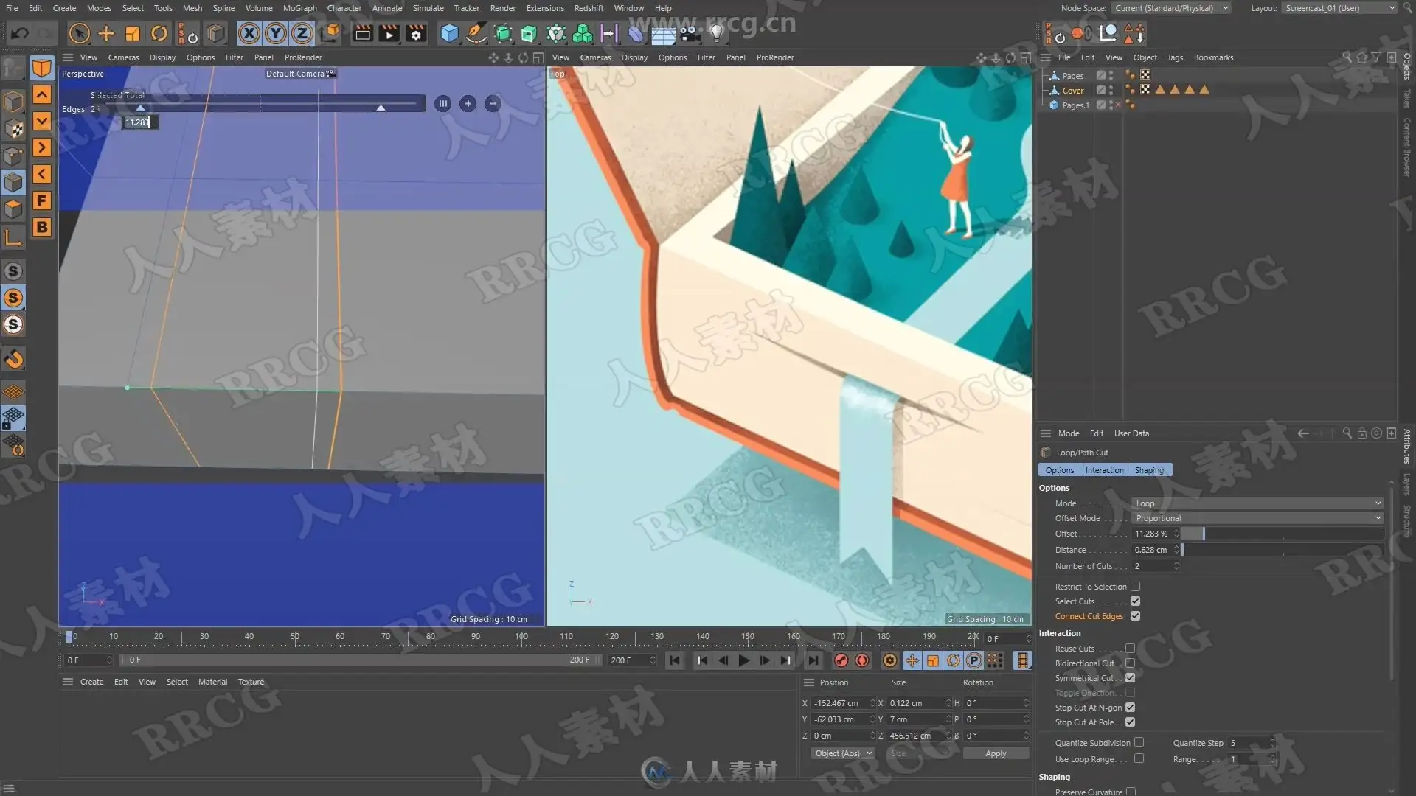The width and height of the screenshot is (1416, 796).
Task: Click the Offset percentage slider
Action: click(x=1282, y=534)
